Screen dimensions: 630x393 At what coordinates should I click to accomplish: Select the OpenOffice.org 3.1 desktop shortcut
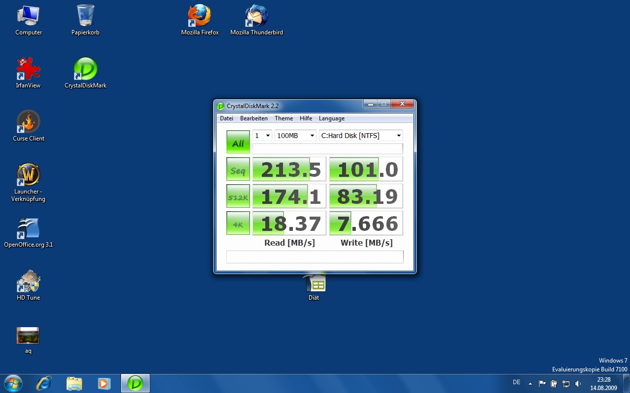point(29,232)
